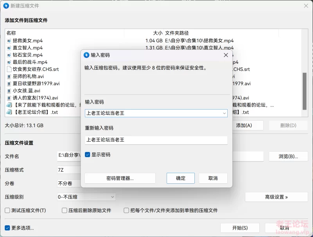Click the 文件名 path field

pos(69,156)
